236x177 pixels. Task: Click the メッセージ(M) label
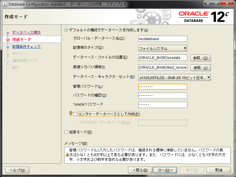[76, 143]
